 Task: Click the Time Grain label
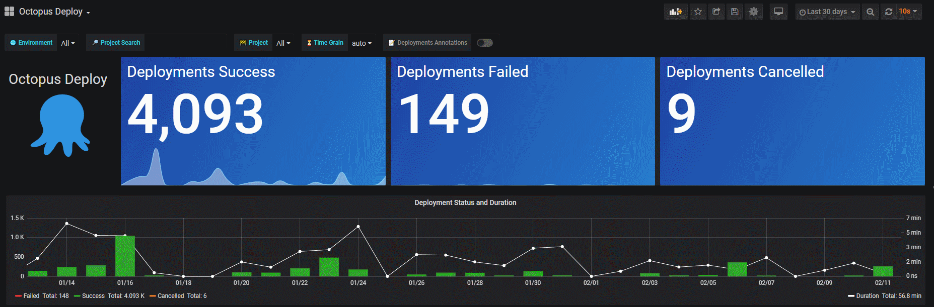tap(325, 43)
